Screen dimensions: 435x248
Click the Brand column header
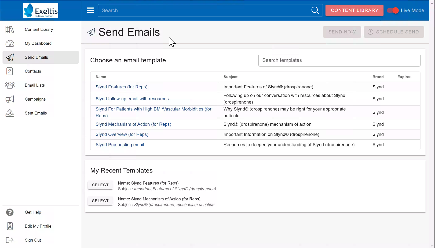pyautogui.click(x=378, y=77)
